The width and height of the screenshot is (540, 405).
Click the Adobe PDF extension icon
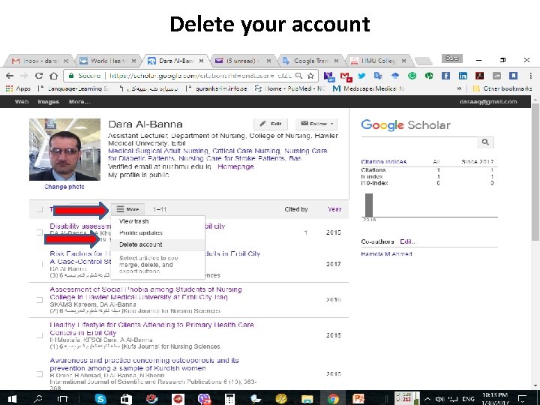point(479,76)
